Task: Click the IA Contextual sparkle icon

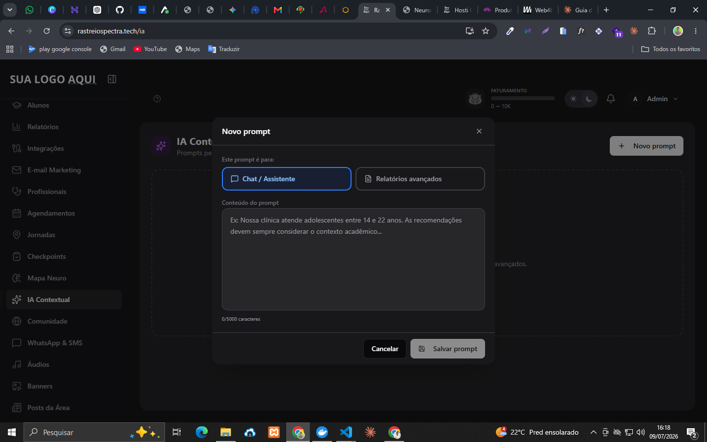Action: coord(17,300)
